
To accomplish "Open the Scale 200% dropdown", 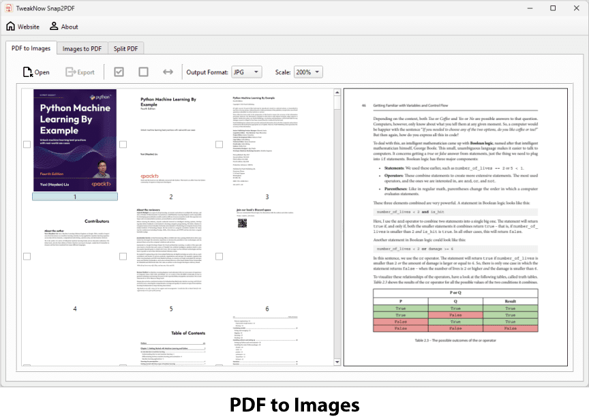I will point(307,72).
